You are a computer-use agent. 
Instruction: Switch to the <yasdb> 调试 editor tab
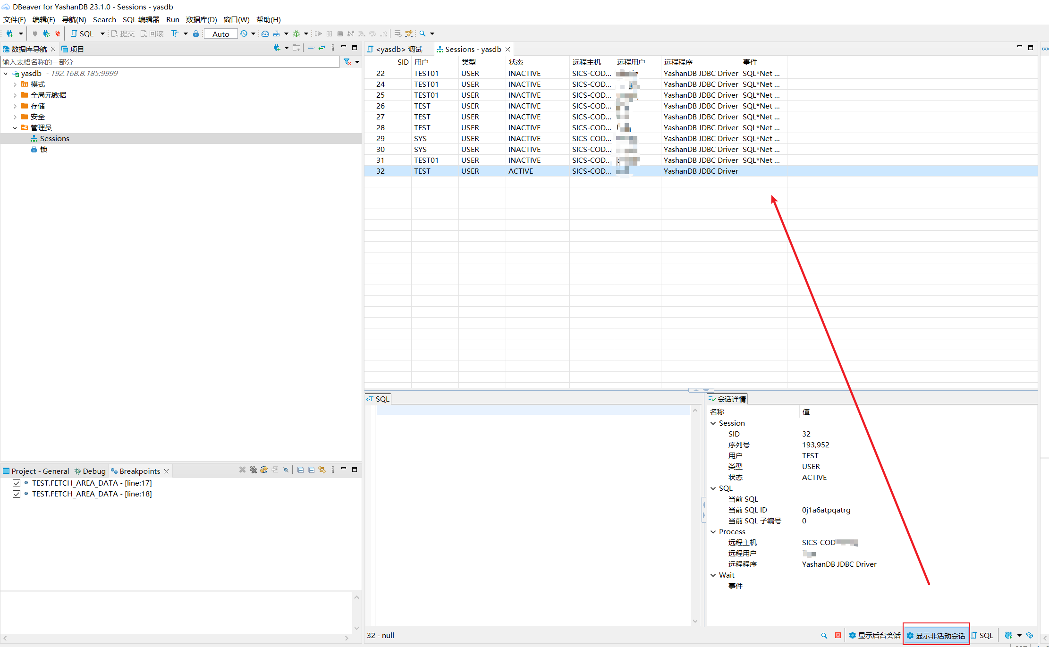coord(399,49)
